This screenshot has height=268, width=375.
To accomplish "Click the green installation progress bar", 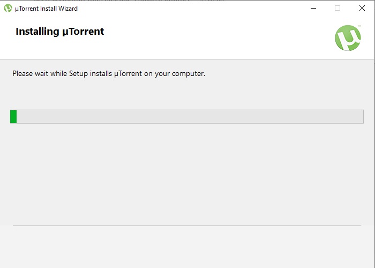I will click(x=187, y=117).
